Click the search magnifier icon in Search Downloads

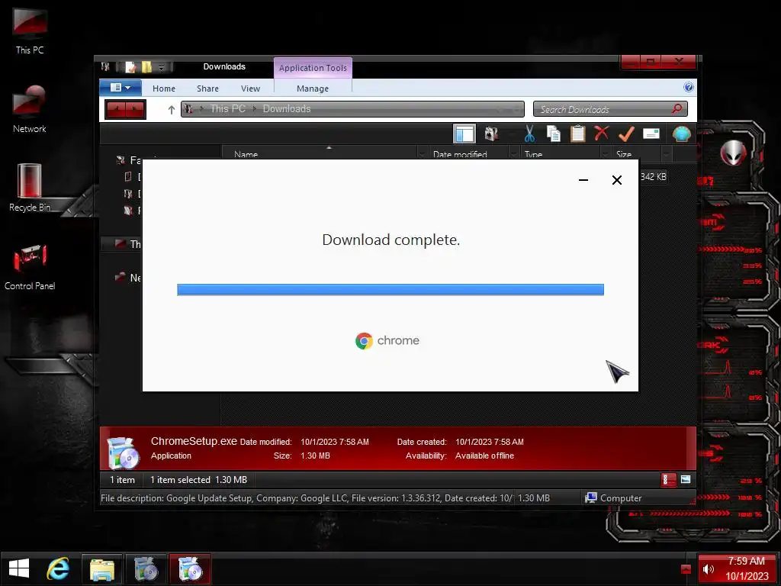click(677, 108)
